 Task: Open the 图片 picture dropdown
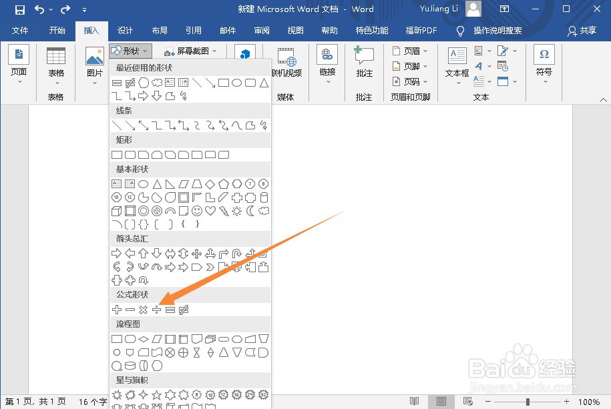[95, 66]
